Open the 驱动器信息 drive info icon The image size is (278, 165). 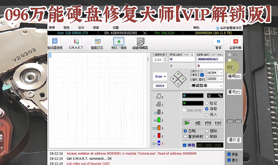(x=55, y=41)
